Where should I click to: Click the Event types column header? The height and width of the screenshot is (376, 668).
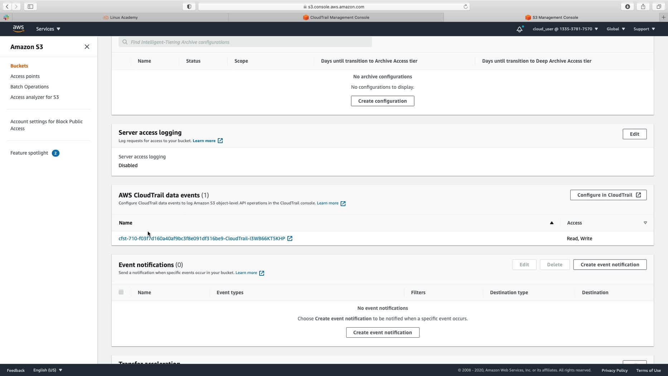230,293
